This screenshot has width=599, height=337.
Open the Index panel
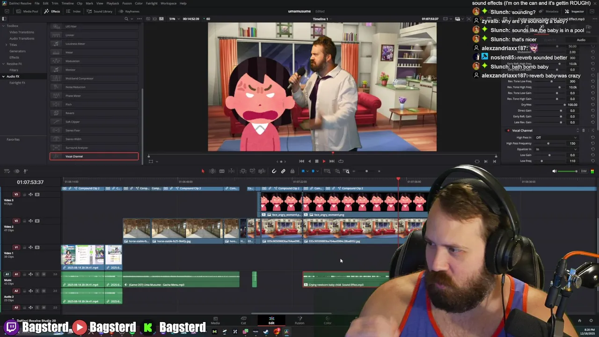(74, 11)
